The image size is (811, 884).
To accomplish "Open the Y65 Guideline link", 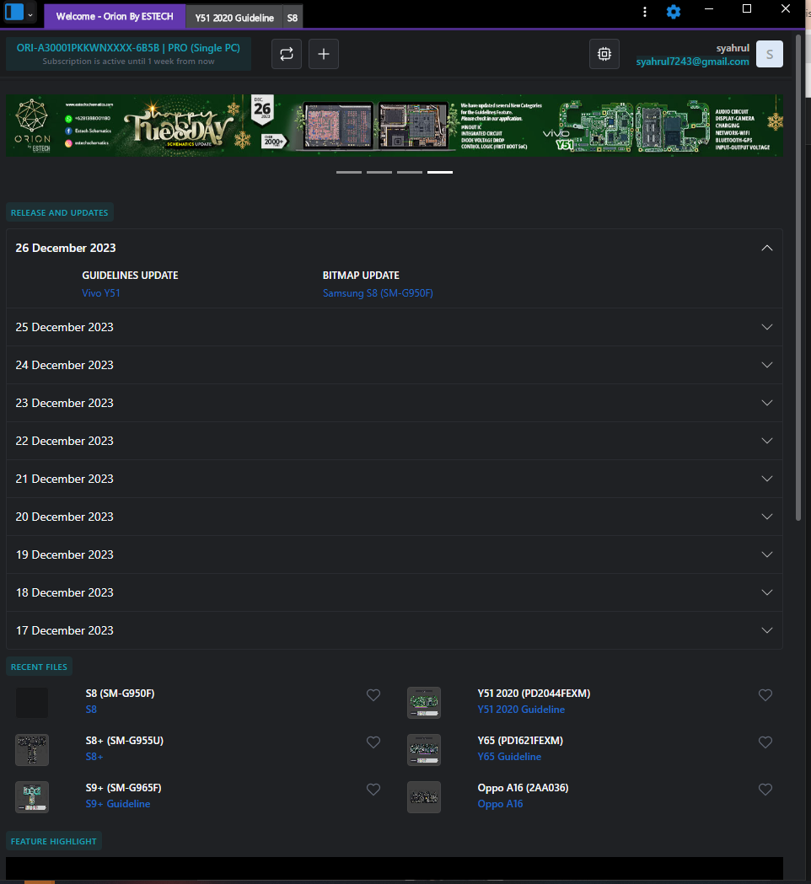I will (509, 757).
